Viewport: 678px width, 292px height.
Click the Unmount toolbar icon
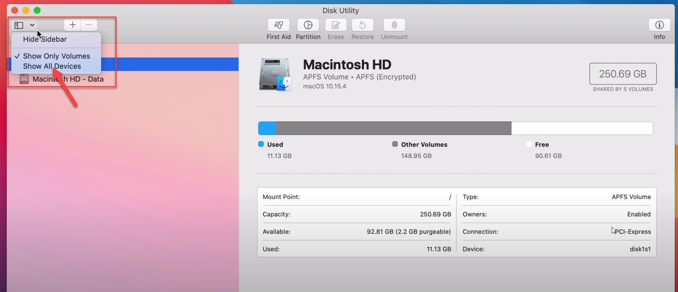tap(394, 25)
